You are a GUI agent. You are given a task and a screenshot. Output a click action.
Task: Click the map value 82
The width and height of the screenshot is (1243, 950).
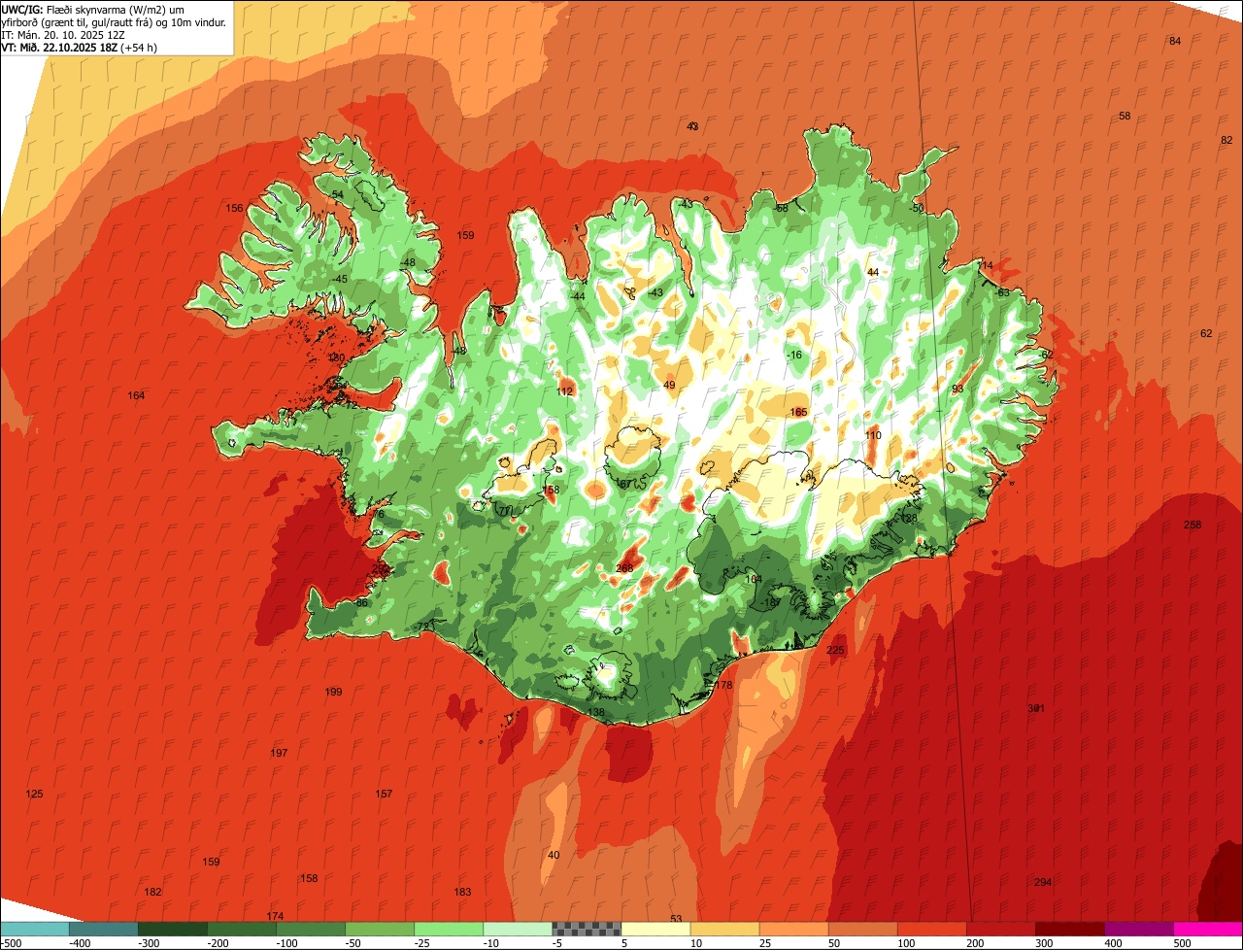pos(1226,140)
